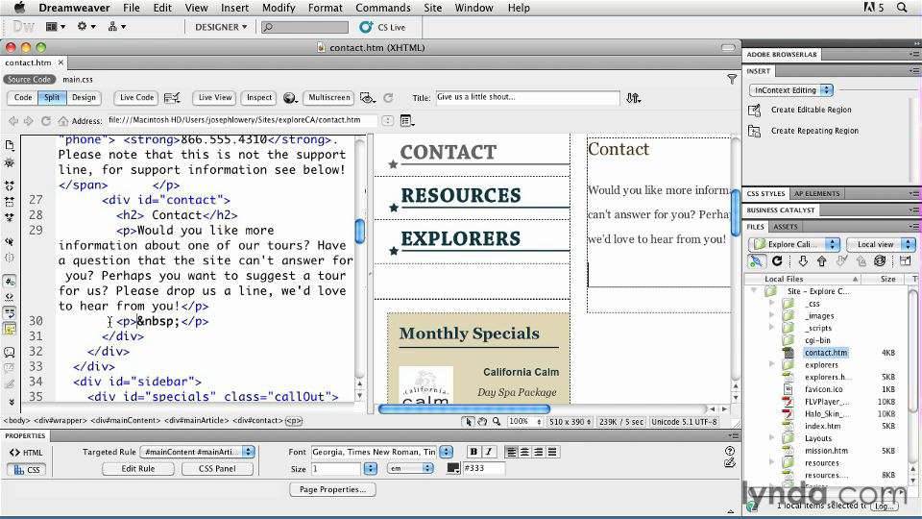Expand the _images folder in Files
922x519 pixels.
click(771, 315)
